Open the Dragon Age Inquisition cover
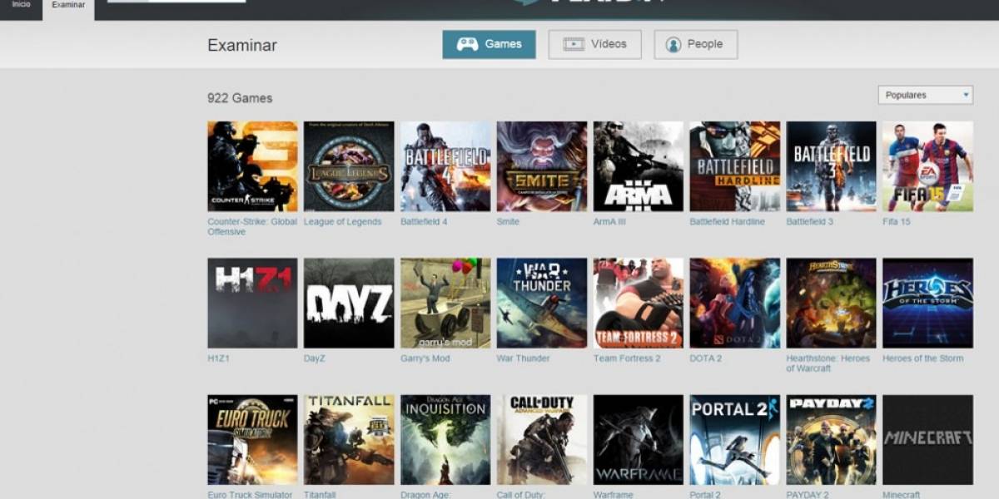Image resolution: width=999 pixels, height=499 pixels. (x=445, y=439)
